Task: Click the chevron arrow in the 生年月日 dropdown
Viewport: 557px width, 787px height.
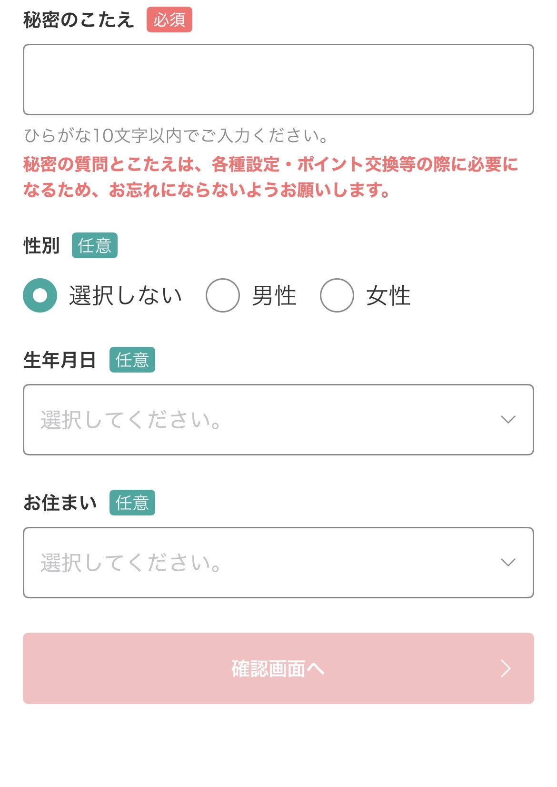Action: 508,420
